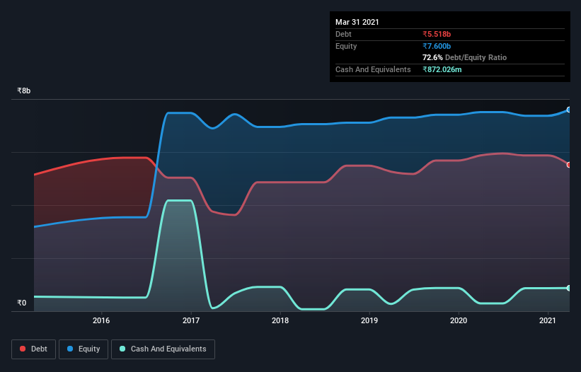Select the blue Equity endpoint marker
The width and height of the screenshot is (581, 372).
pos(569,110)
